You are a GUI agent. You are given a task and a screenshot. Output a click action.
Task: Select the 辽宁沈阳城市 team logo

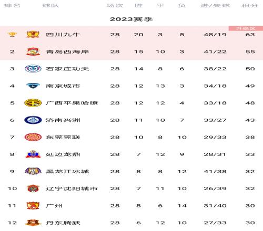coord(33,188)
